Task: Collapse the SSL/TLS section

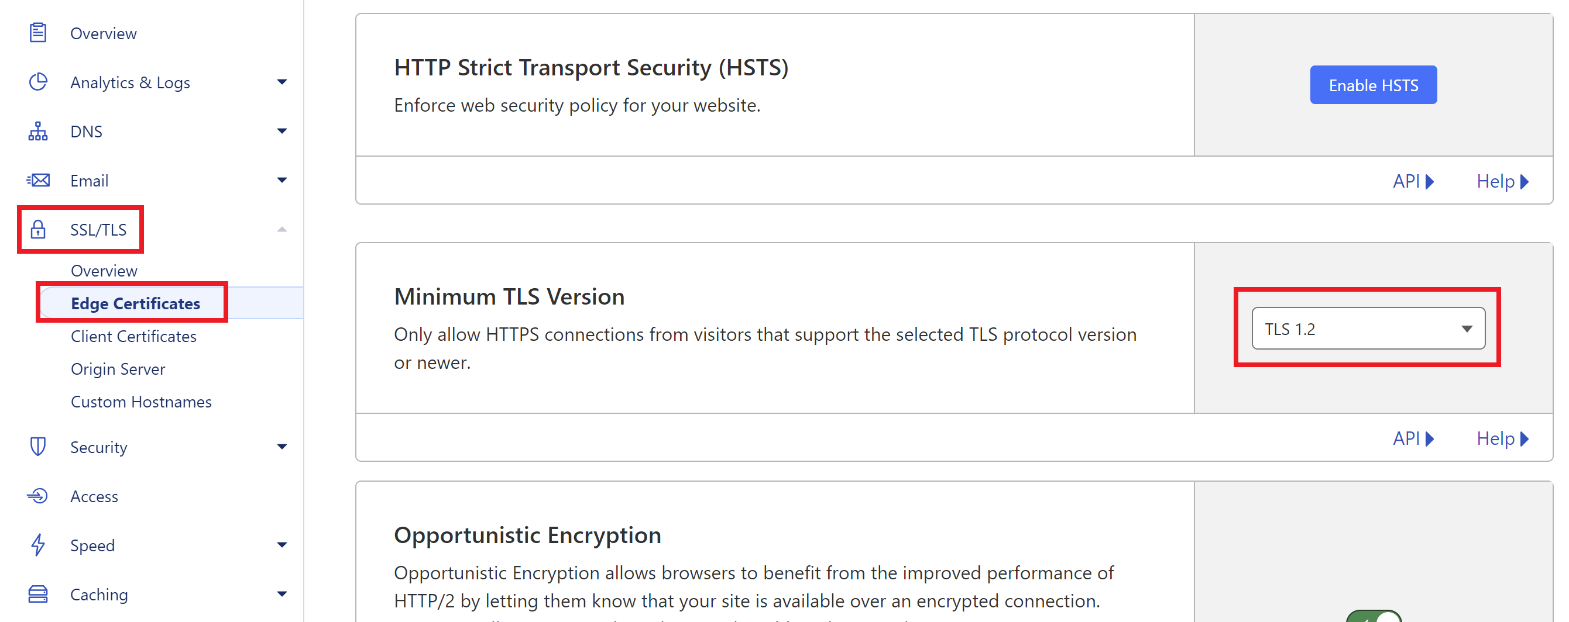Action: point(281,229)
